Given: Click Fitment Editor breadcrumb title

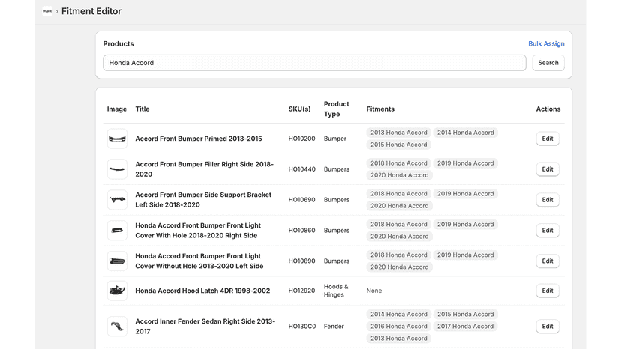Looking at the screenshot, I should click(91, 11).
